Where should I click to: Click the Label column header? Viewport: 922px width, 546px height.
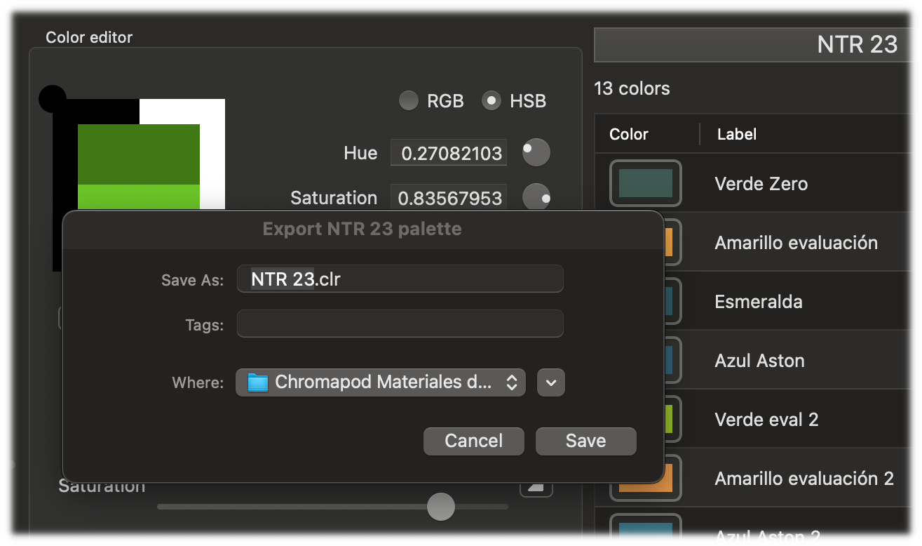(x=737, y=134)
